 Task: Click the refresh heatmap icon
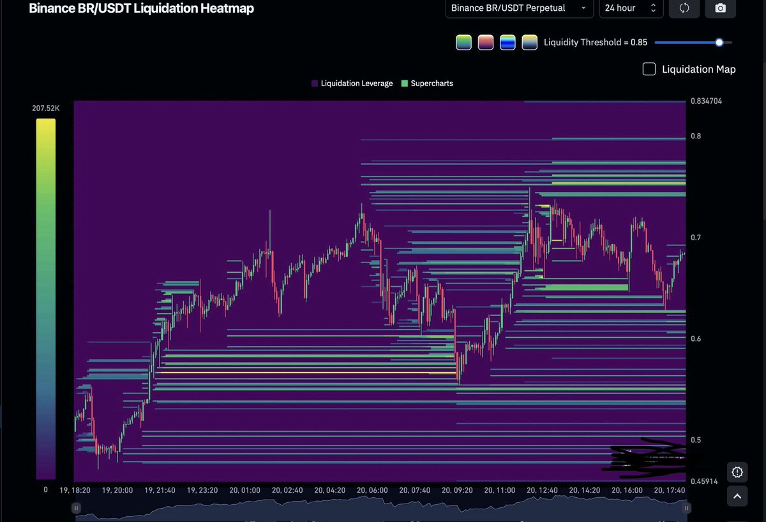[684, 8]
